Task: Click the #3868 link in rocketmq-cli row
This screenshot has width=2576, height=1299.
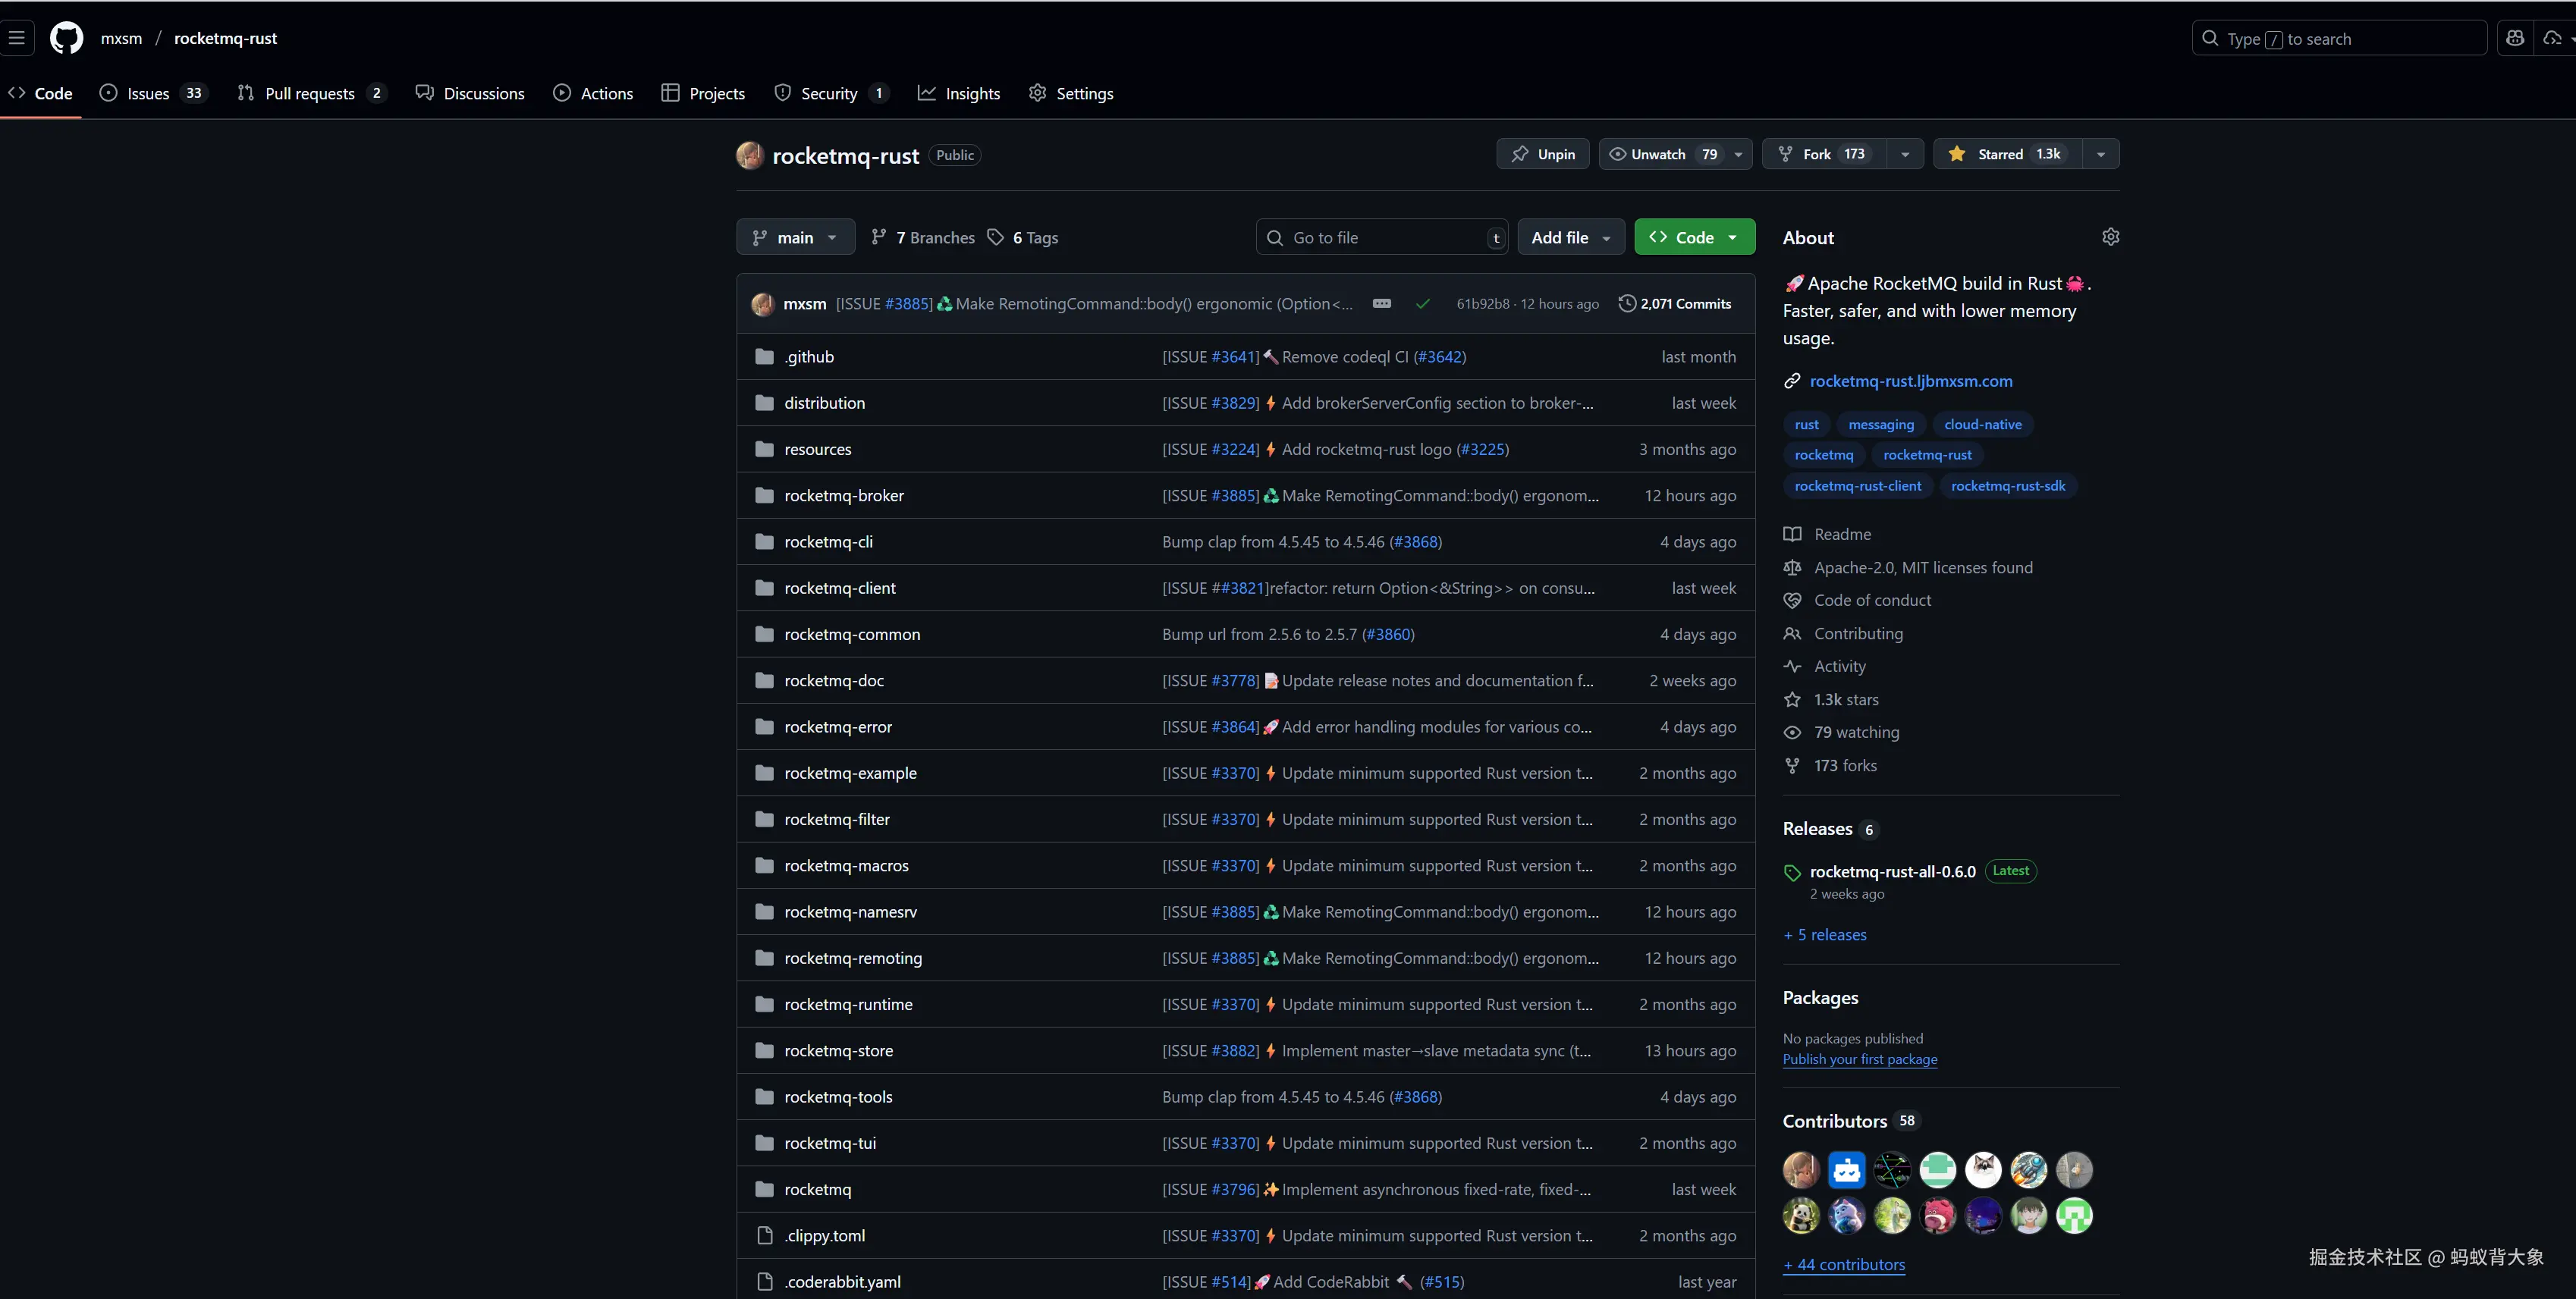Action: 1415,542
